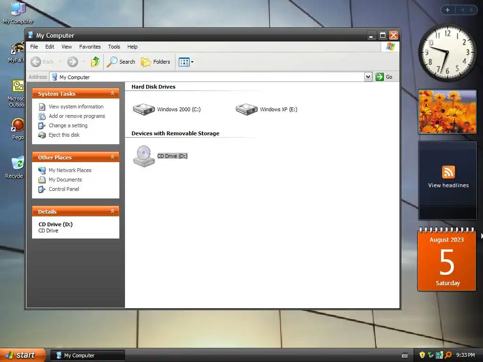Open Back history dropdown arrow
The width and height of the screenshot is (483, 362).
[x=60, y=62]
